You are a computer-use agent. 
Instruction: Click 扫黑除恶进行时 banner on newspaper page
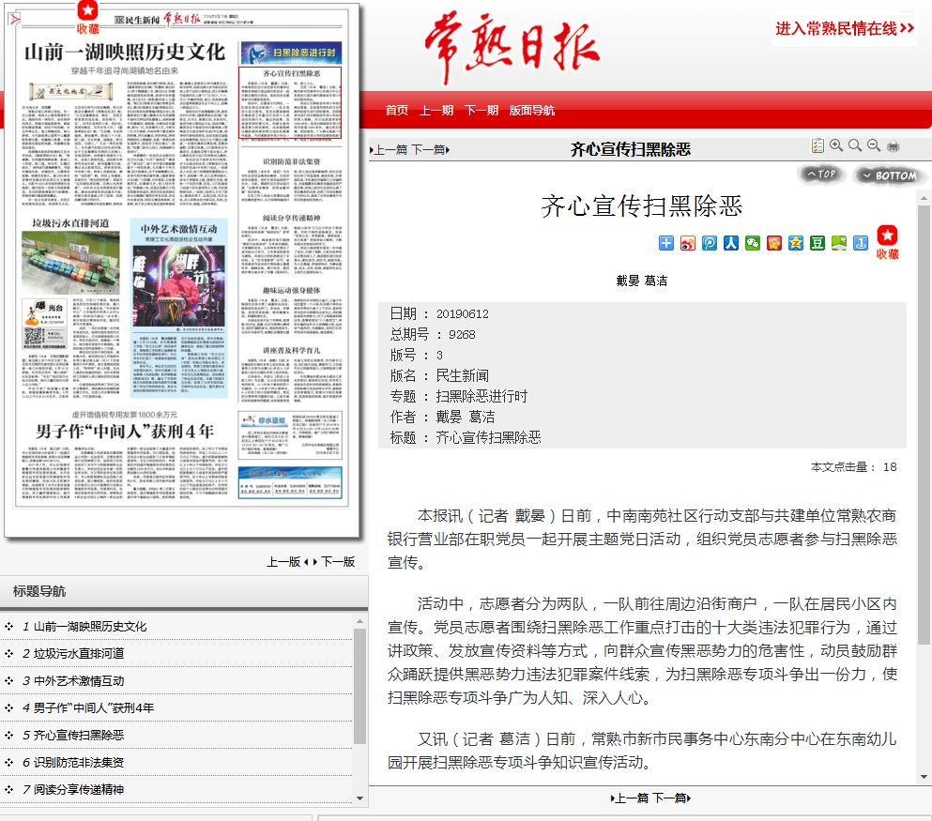[x=291, y=53]
